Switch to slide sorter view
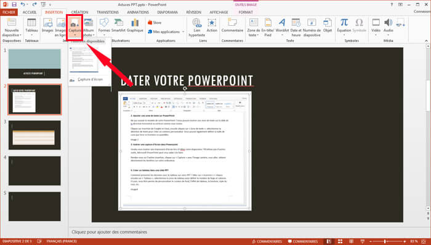431x245 pixels. click(x=340, y=241)
